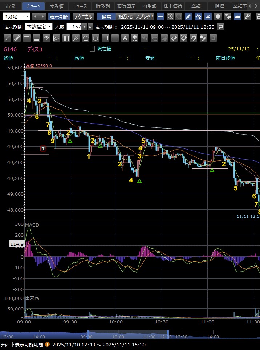Enable the 指数化 display mode
260x350 pixels.
(x=126, y=16)
